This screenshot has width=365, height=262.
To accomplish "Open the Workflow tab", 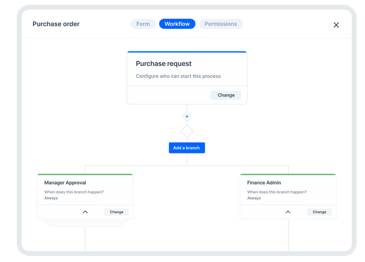I will point(177,24).
